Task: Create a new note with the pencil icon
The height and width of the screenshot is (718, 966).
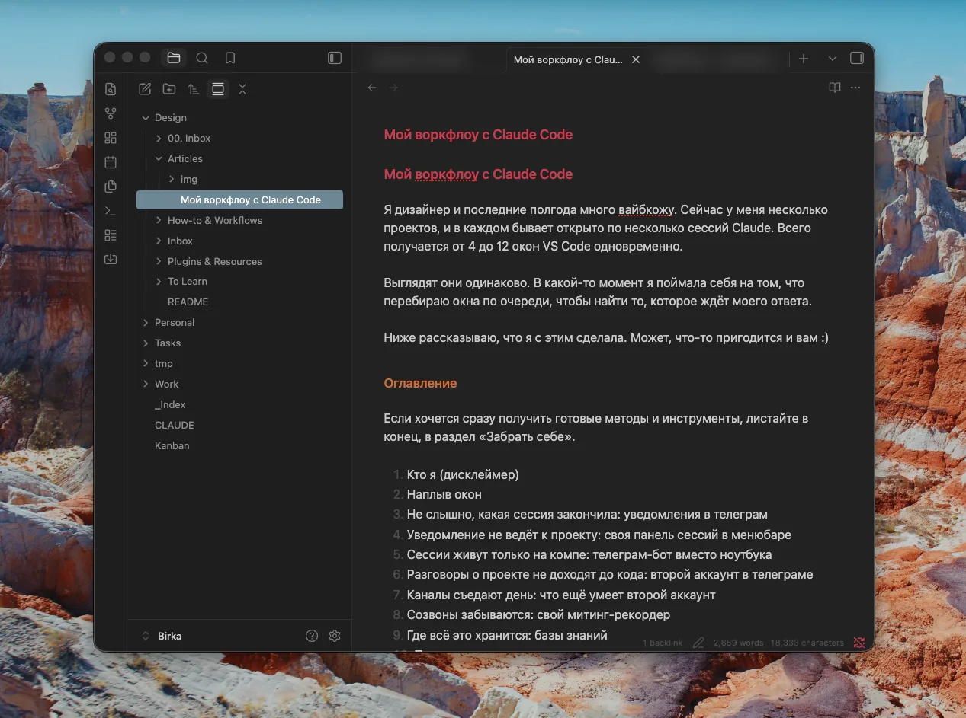Action: click(x=145, y=89)
